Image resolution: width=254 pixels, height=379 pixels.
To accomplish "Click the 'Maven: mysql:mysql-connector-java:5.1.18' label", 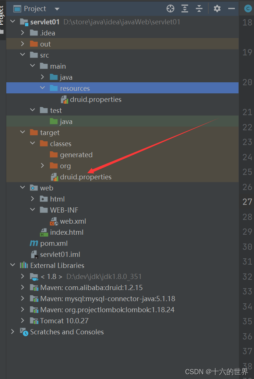I will coord(107,299).
